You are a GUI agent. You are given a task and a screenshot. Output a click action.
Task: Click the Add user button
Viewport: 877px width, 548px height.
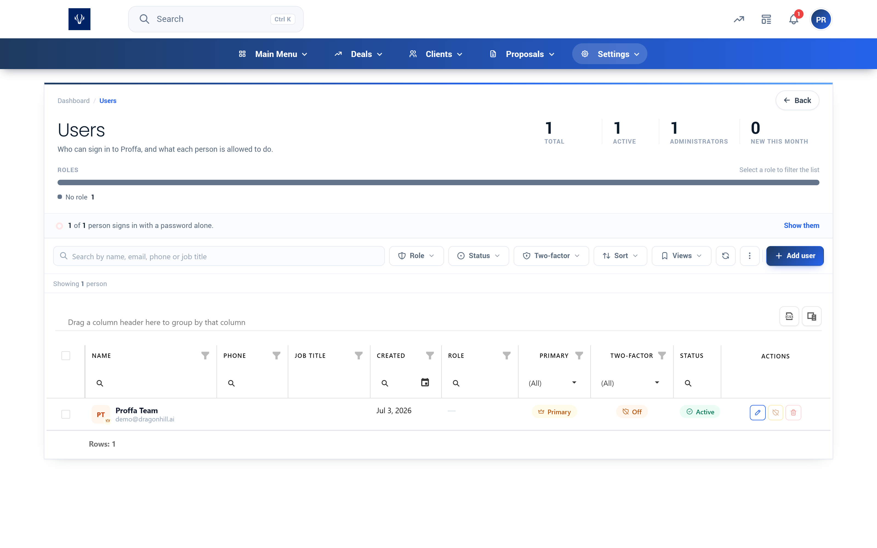(795, 256)
